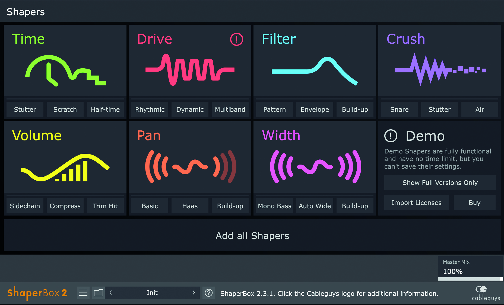Load Drive Rhythmic preset
This screenshot has width=504, height=305.
150,110
